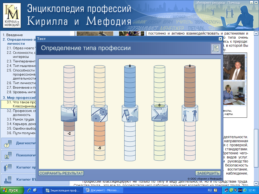Select 1. Введение in contents
Screen dimensions: 259x194
tap(13, 35)
